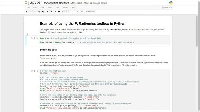Rename notebook title PyRadiomics Example

pyautogui.click(x=56, y=3)
